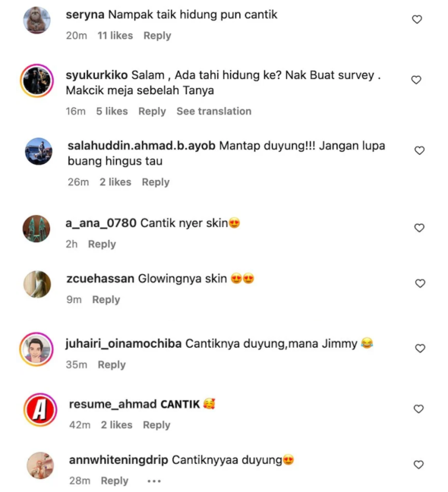The width and height of the screenshot is (448, 492).
Task: Tap heart next to juhairi_oinamochiba comment
Action: pos(420,348)
